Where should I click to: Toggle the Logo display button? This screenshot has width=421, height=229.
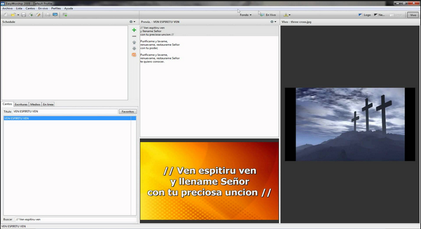[365, 15]
